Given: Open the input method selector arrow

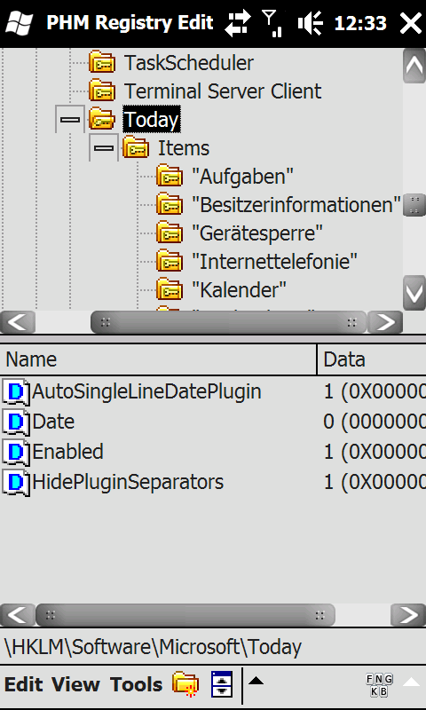Looking at the screenshot, I should [x=411, y=682].
